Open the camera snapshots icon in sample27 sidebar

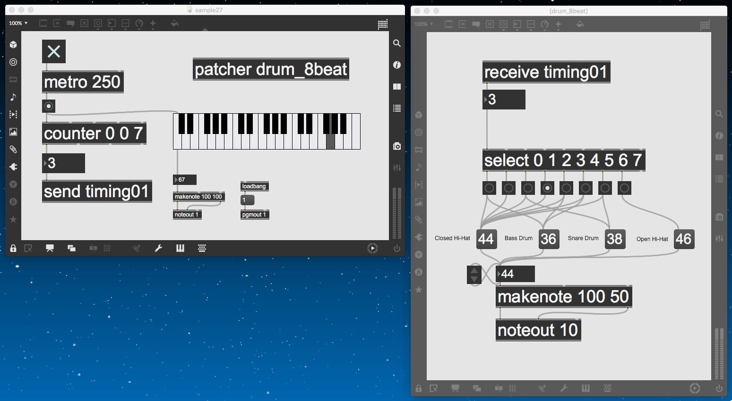click(x=397, y=146)
